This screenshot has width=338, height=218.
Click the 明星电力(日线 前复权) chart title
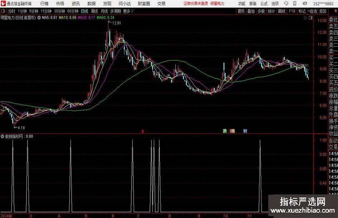18,18
